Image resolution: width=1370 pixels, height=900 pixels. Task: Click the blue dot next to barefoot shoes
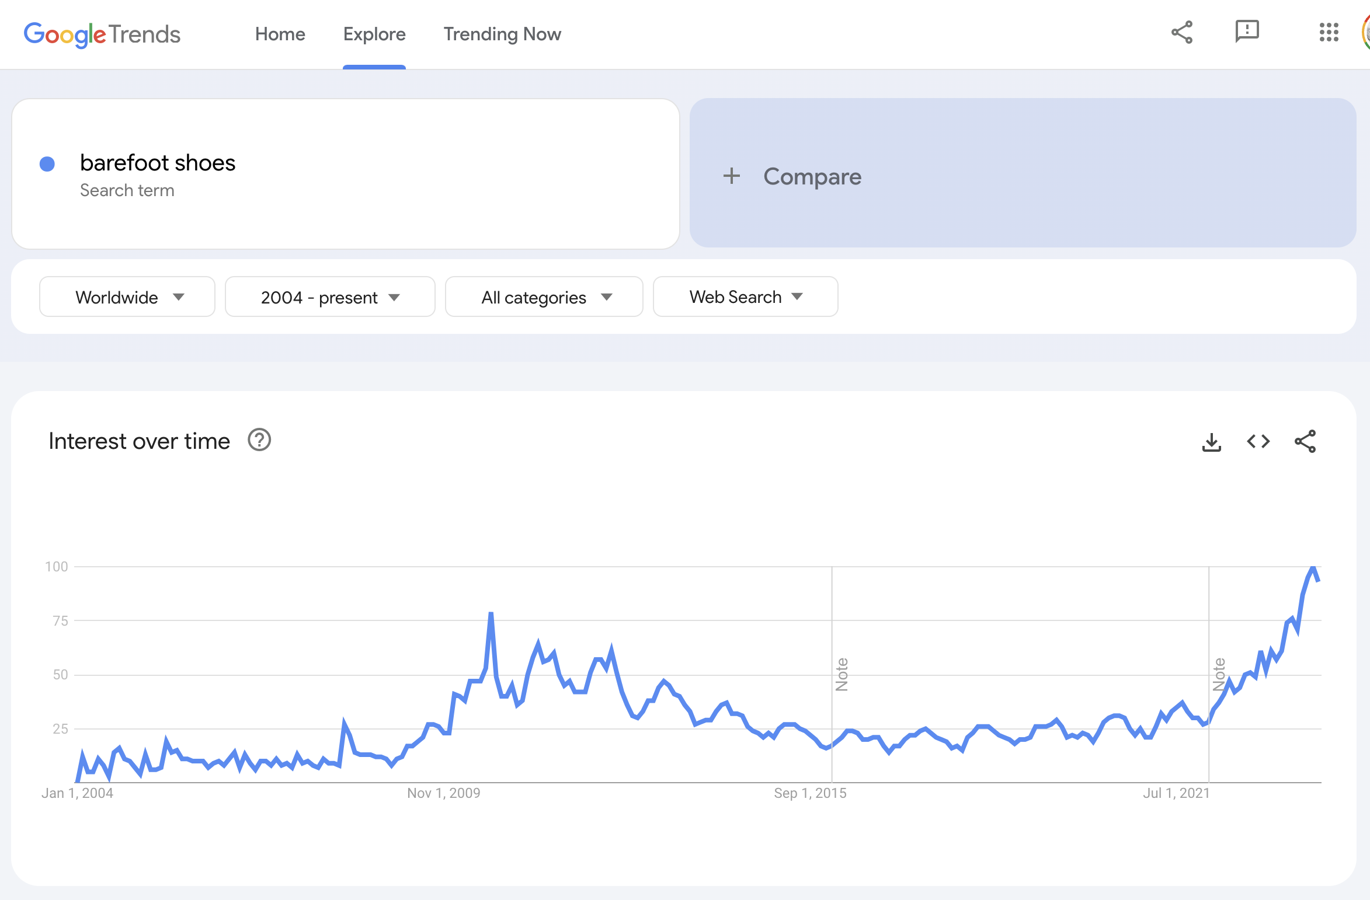point(47,164)
